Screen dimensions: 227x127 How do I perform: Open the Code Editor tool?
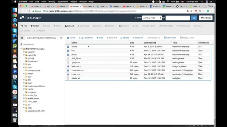(148, 26)
